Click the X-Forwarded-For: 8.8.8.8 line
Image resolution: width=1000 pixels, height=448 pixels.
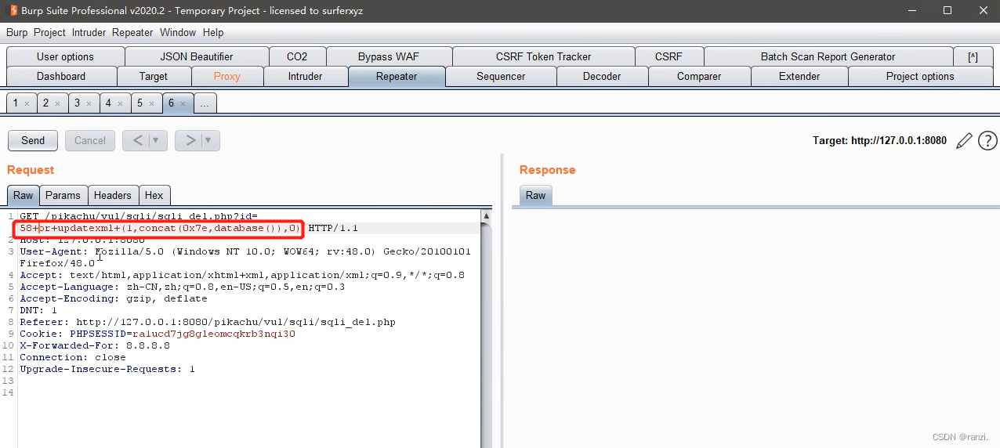[95, 345]
